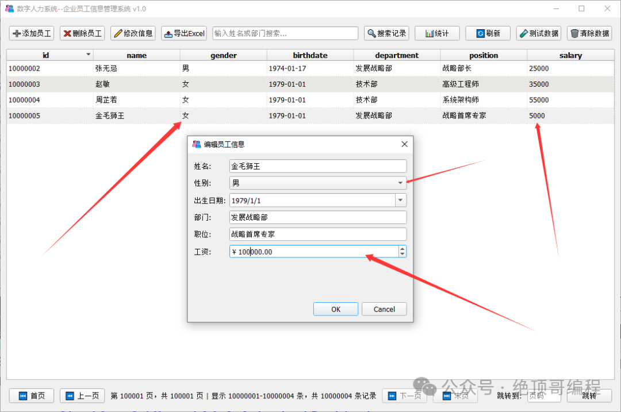Viewport: 621px width, 412px height.
Task: Expand the 性别 gender dropdown
Action: 400,183
